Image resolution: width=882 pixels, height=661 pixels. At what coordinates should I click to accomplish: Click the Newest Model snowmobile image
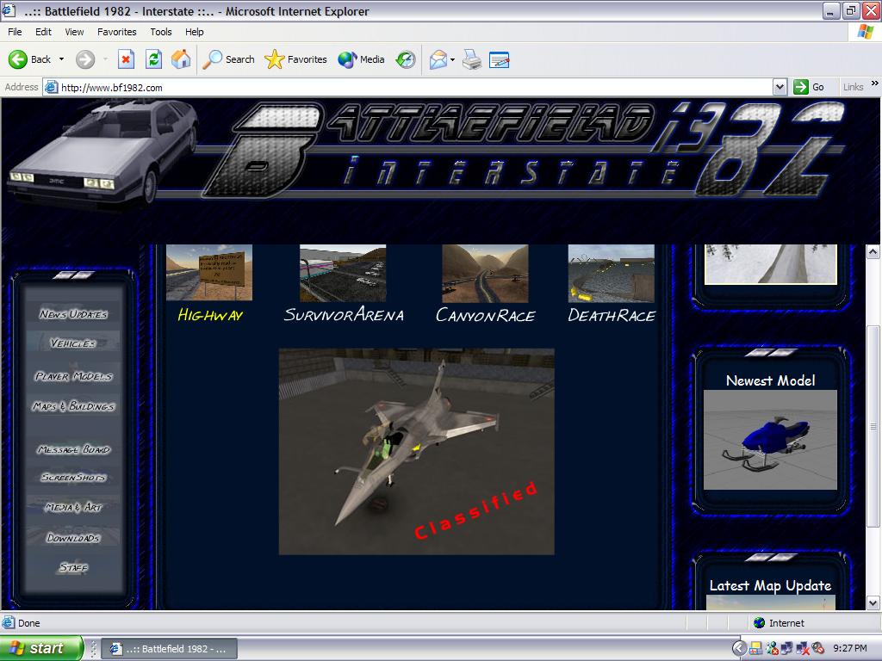(770, 440)
